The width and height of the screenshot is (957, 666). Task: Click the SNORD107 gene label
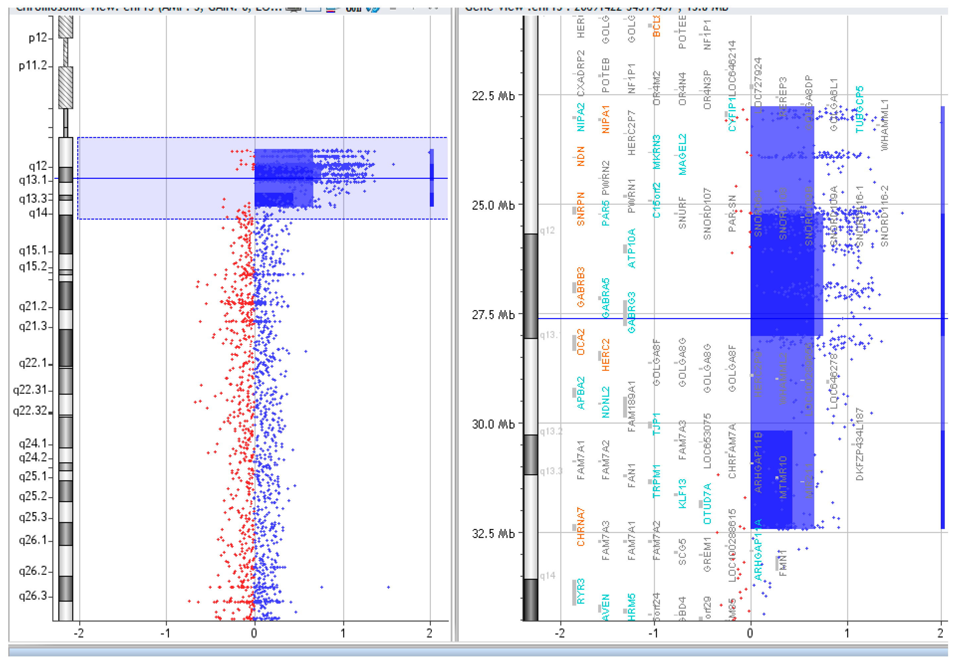(707, 214)
